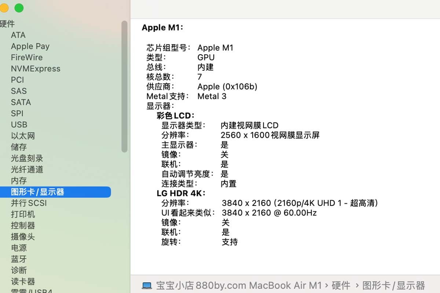440x293 pixels.
Task: Open the 储存 storage section
Action: (19, 147)
